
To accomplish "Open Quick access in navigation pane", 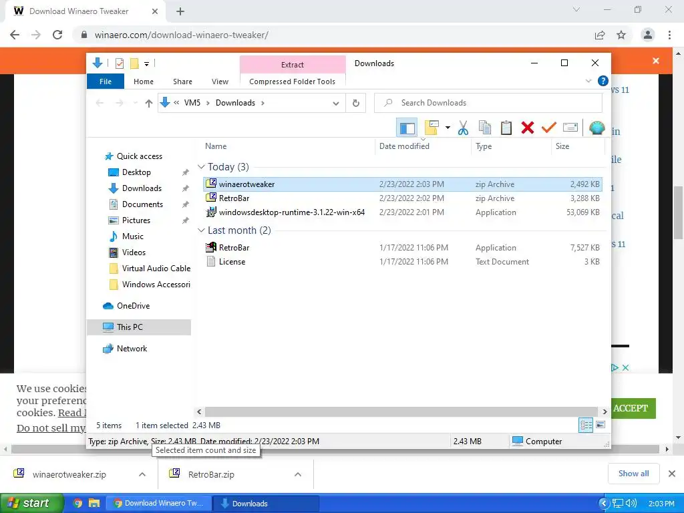I will [x=139, y=156].
